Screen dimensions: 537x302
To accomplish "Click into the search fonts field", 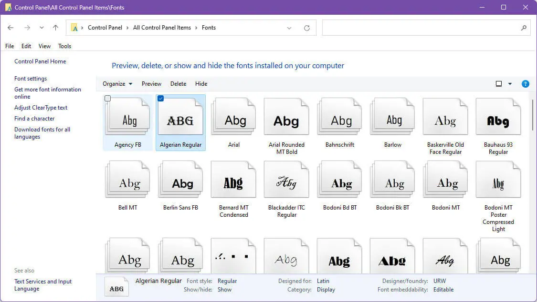I will pyautogui.click(x=421, y=28).
